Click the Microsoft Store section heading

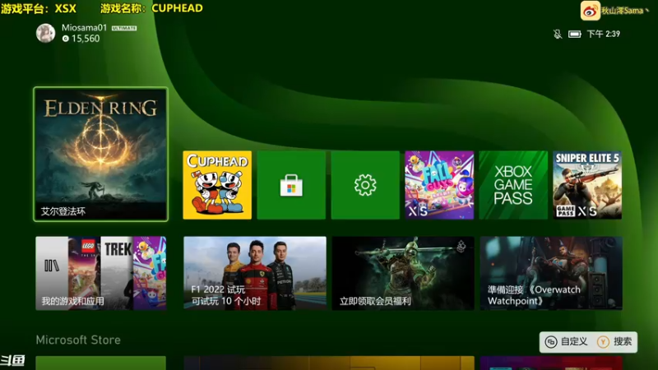click(x=78, y=340)
